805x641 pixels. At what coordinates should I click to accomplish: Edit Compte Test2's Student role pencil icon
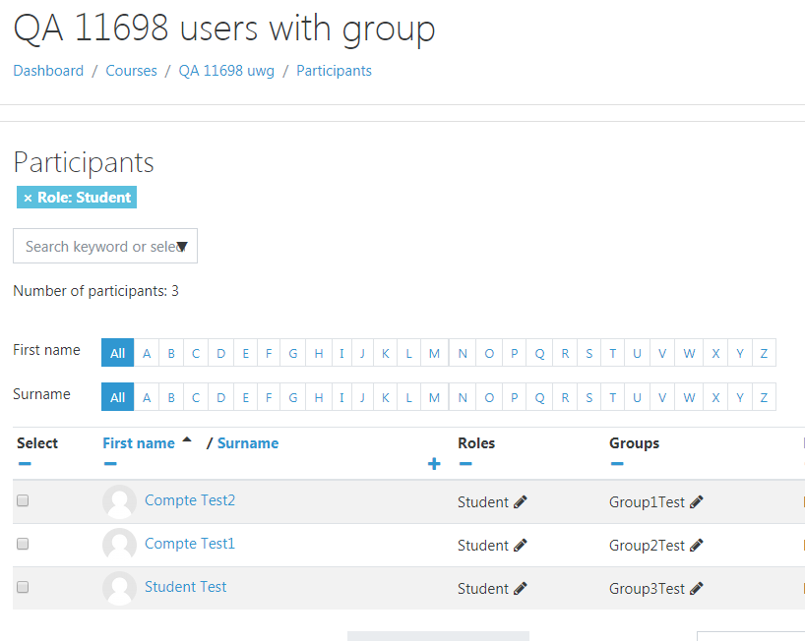point(520,502)
